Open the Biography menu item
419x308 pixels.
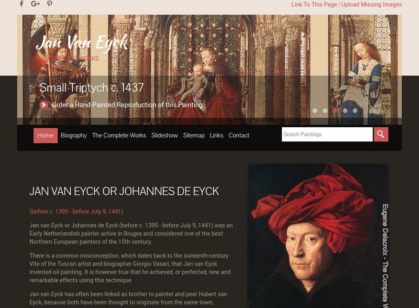pos(74,136)
